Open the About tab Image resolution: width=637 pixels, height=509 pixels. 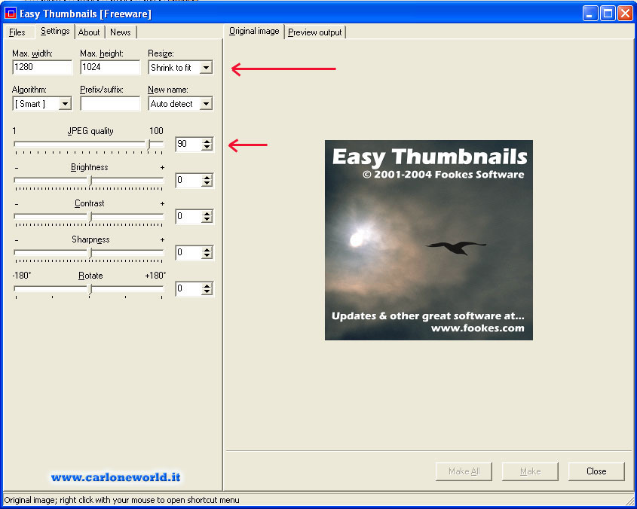pos(89,32)
